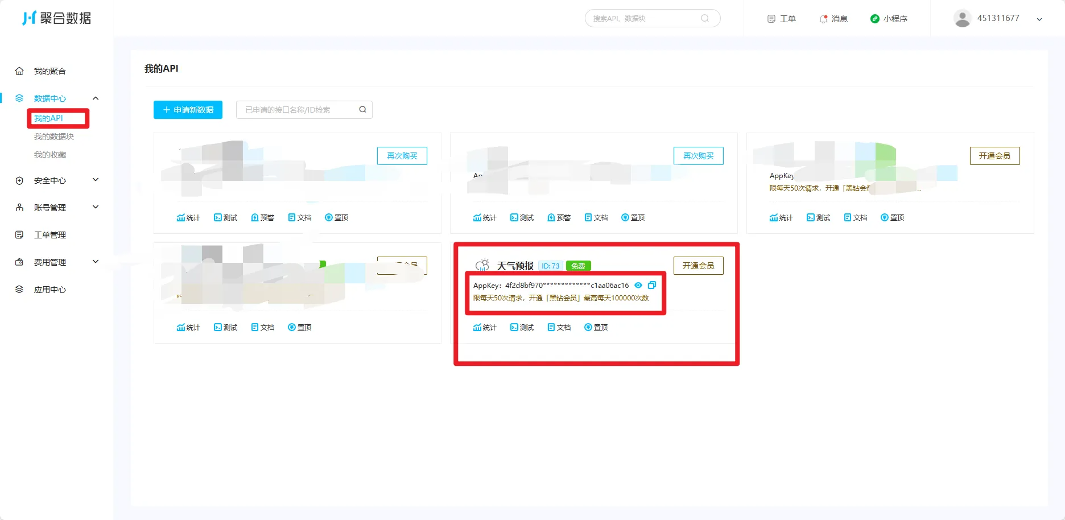Open 我的数据块 in sidebar
Viewport: 1065px width, 520px height.
54,137
